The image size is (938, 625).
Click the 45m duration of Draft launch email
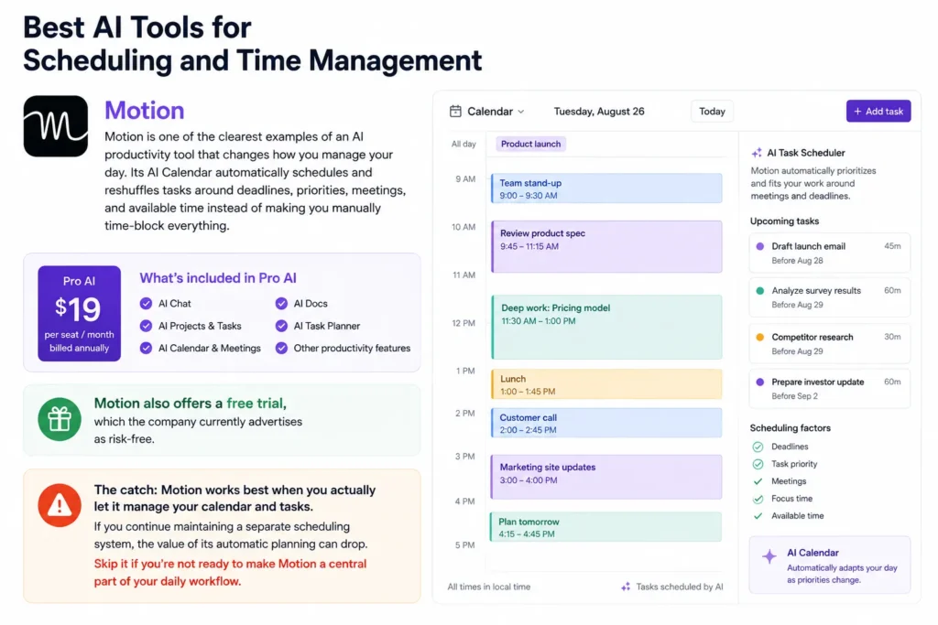click(892, 246)
